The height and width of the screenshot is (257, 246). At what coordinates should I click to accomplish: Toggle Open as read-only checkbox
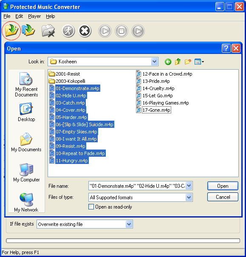pyautogui.click(x=91, y=207)
